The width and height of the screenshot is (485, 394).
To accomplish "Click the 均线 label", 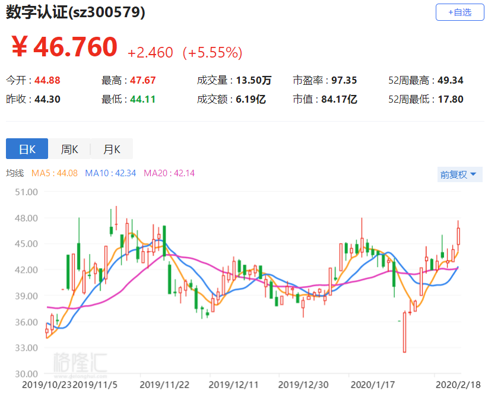I will coord(15,173).
